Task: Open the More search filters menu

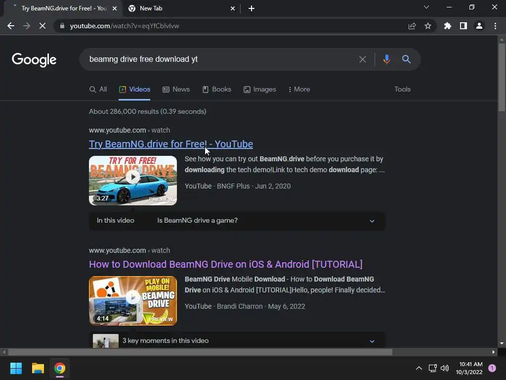Action: 299,90
